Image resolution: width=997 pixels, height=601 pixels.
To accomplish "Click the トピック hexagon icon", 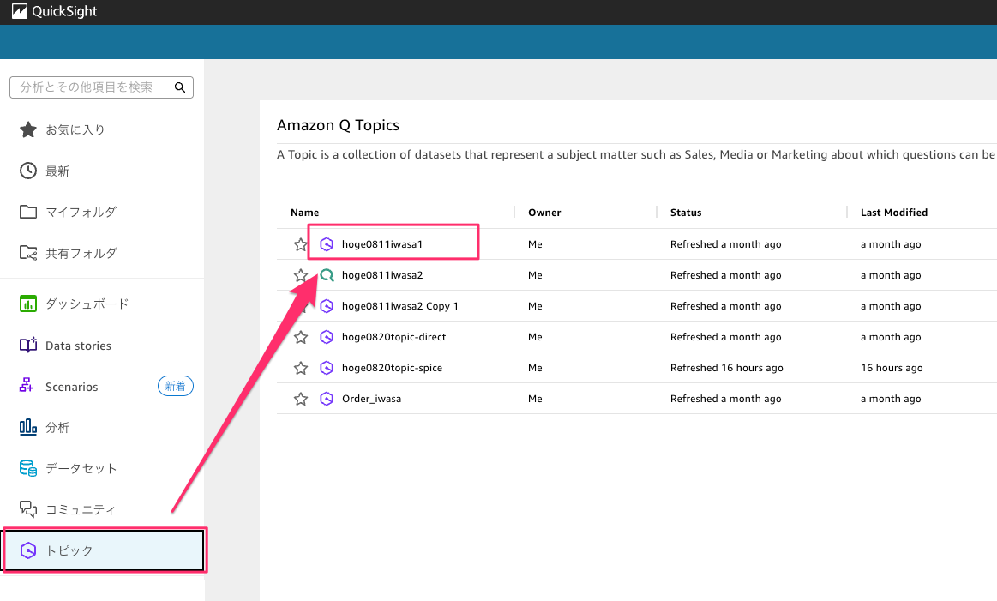I will pos(28,550).
